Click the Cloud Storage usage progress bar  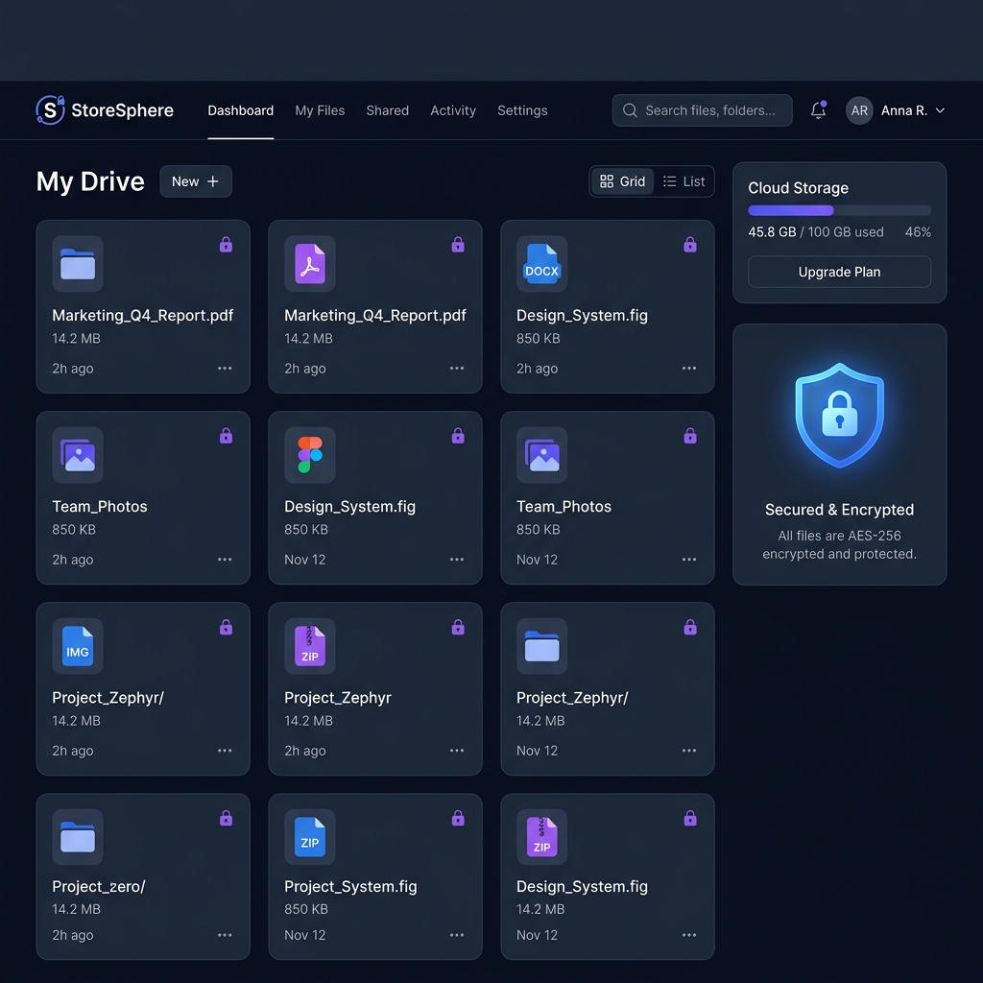(839, 210)
